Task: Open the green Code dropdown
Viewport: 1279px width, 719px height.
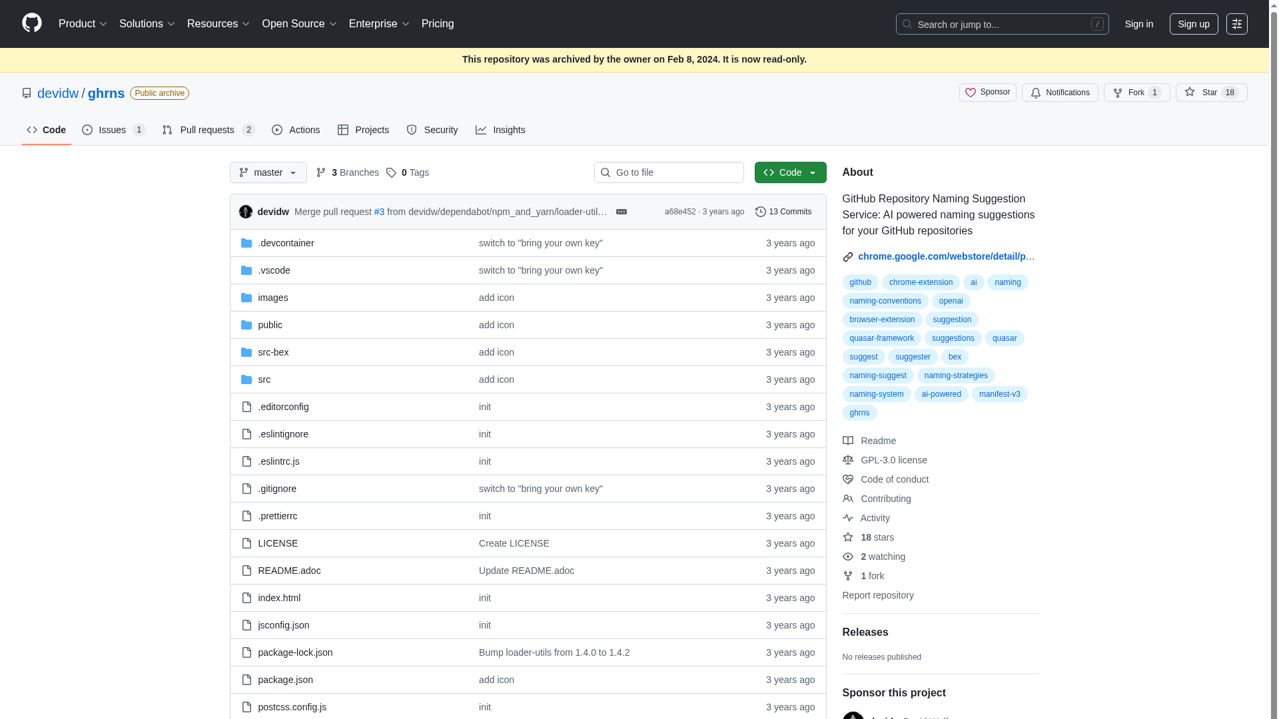Action: click(x=790, y=172)
